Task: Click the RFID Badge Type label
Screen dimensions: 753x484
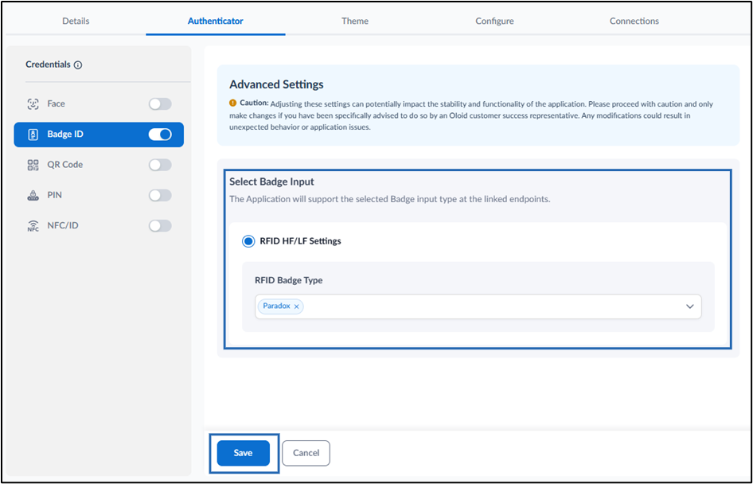Action: (x=289, y=280)
